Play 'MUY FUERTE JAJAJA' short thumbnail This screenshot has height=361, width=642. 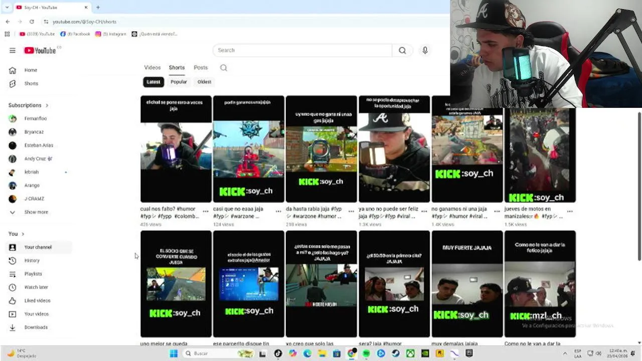(467, 284)
